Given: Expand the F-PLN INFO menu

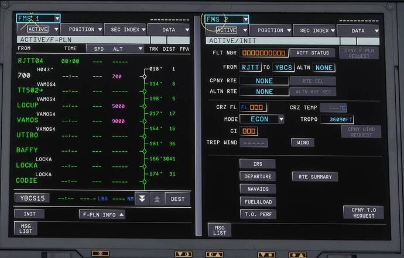Looking at the screenshot, I should (102, 215).
